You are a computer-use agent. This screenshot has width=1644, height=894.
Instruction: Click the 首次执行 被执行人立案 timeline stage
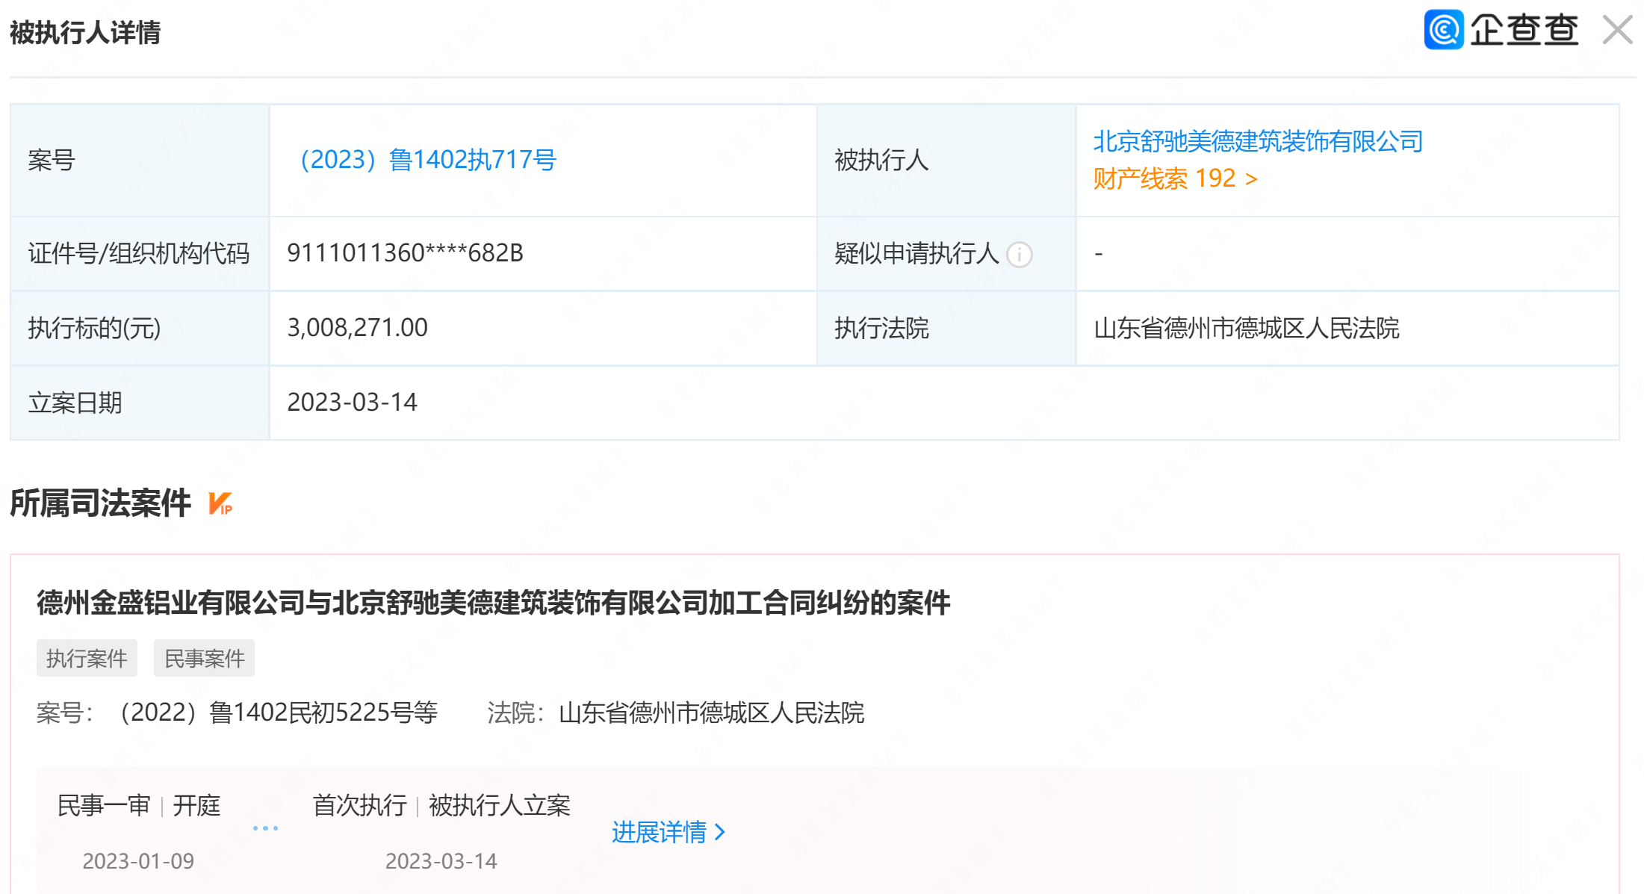pyautogui.click(x=441, y=806)
